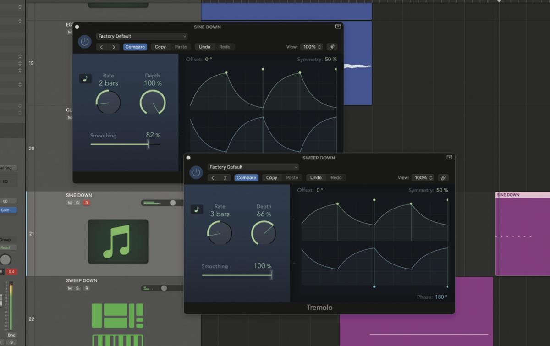Mute the SINE DOWN track
The width and height of the screenshot is (550, 346).
(70, 202)
